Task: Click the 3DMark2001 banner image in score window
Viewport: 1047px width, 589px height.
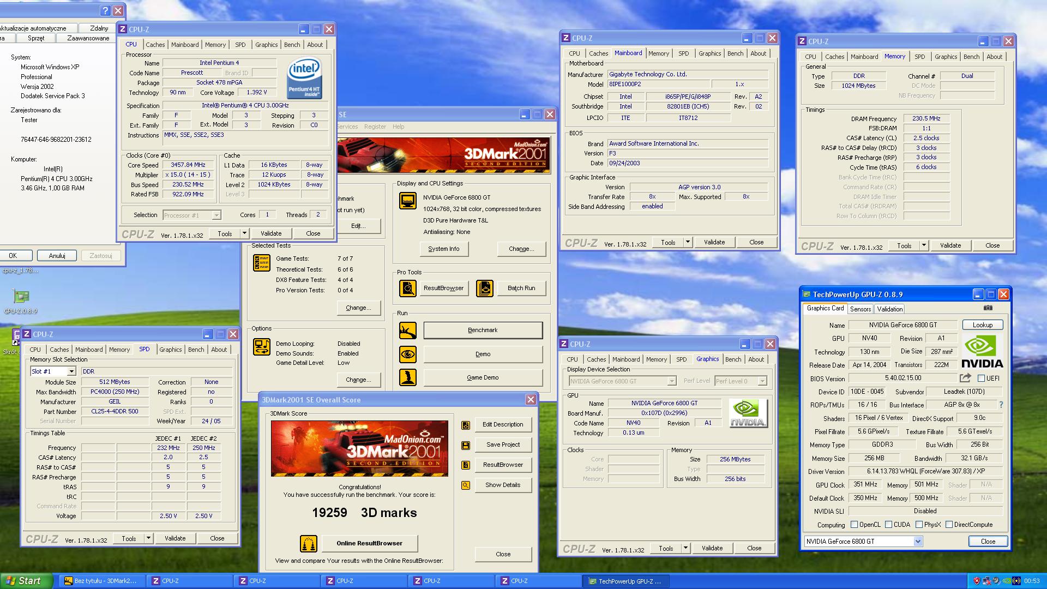Action: coord(359,448)
